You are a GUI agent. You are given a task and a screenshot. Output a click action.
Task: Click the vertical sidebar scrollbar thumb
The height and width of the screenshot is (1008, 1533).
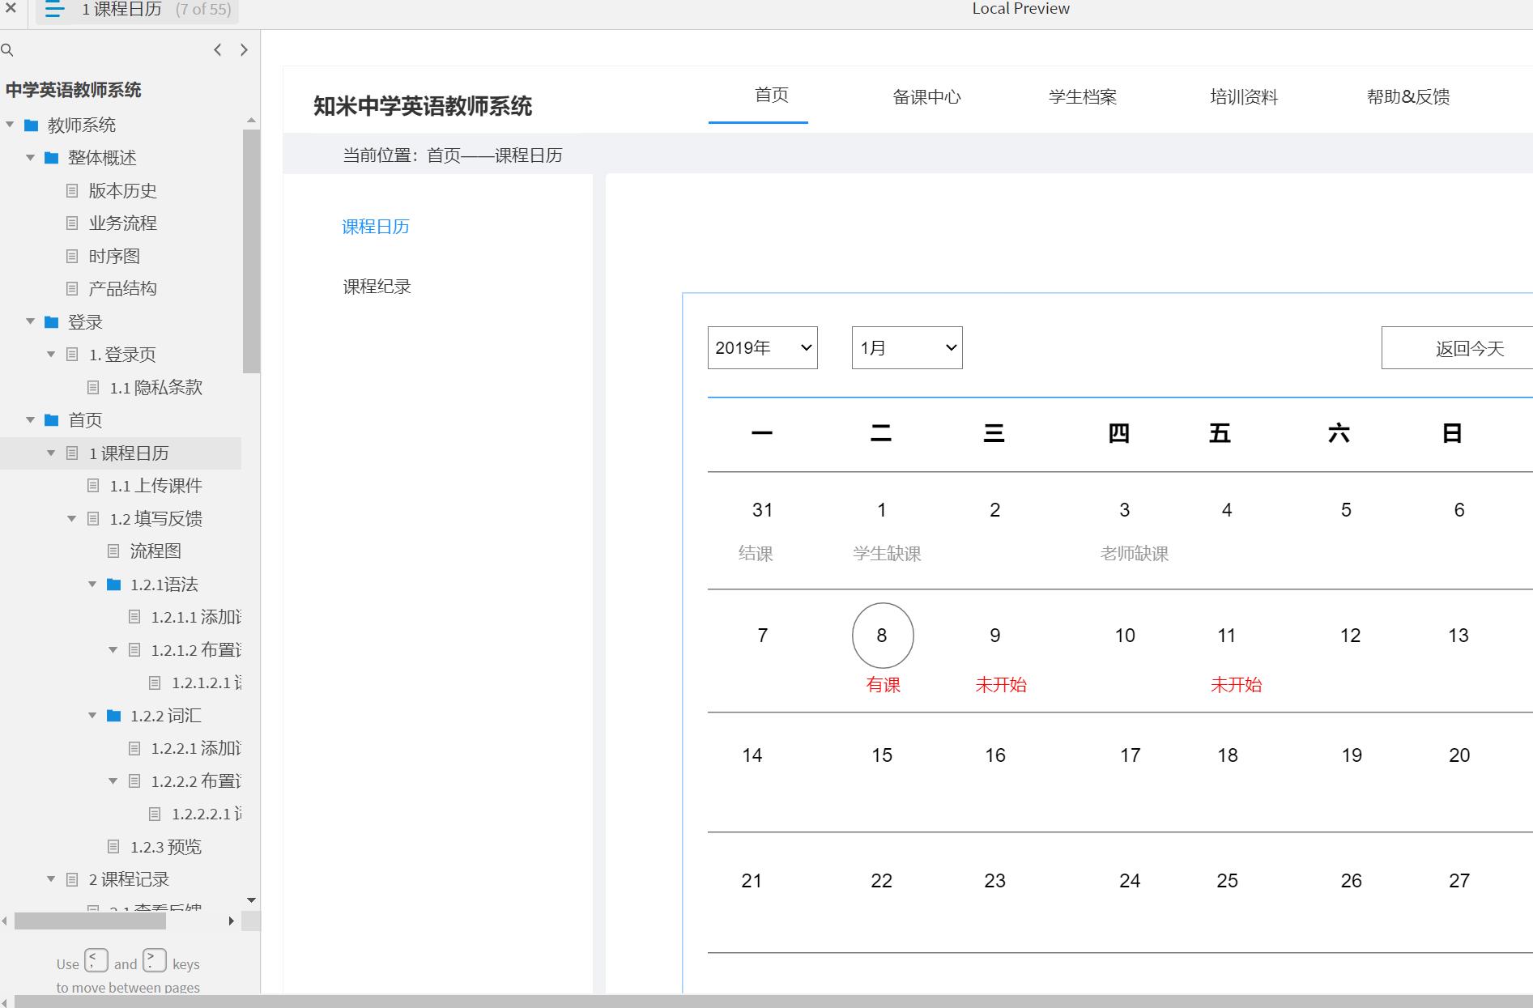click(x=251, y=251)
